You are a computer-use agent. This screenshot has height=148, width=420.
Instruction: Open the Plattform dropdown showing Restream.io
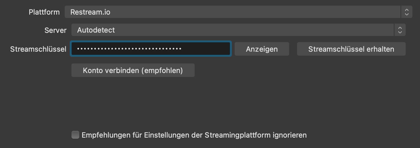coord(232,12)
